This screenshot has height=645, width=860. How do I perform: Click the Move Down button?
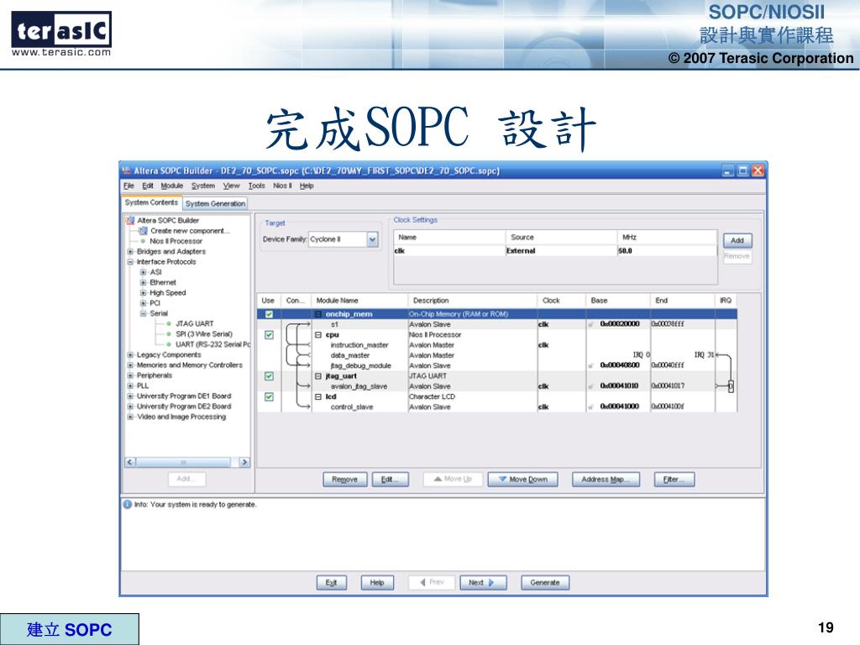tap(522, 480)
